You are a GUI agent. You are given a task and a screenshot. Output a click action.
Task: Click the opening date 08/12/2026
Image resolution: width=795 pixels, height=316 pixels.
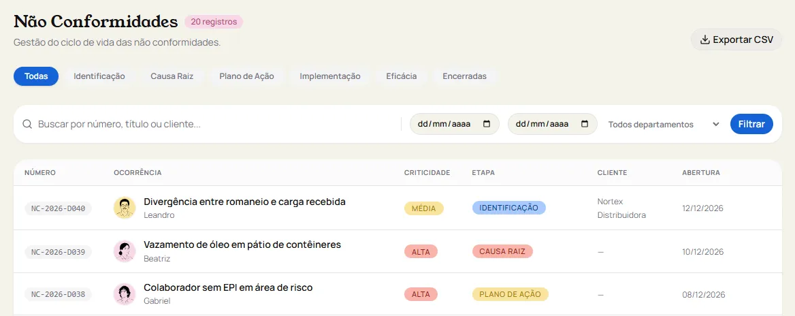click(x=704, y=295)
